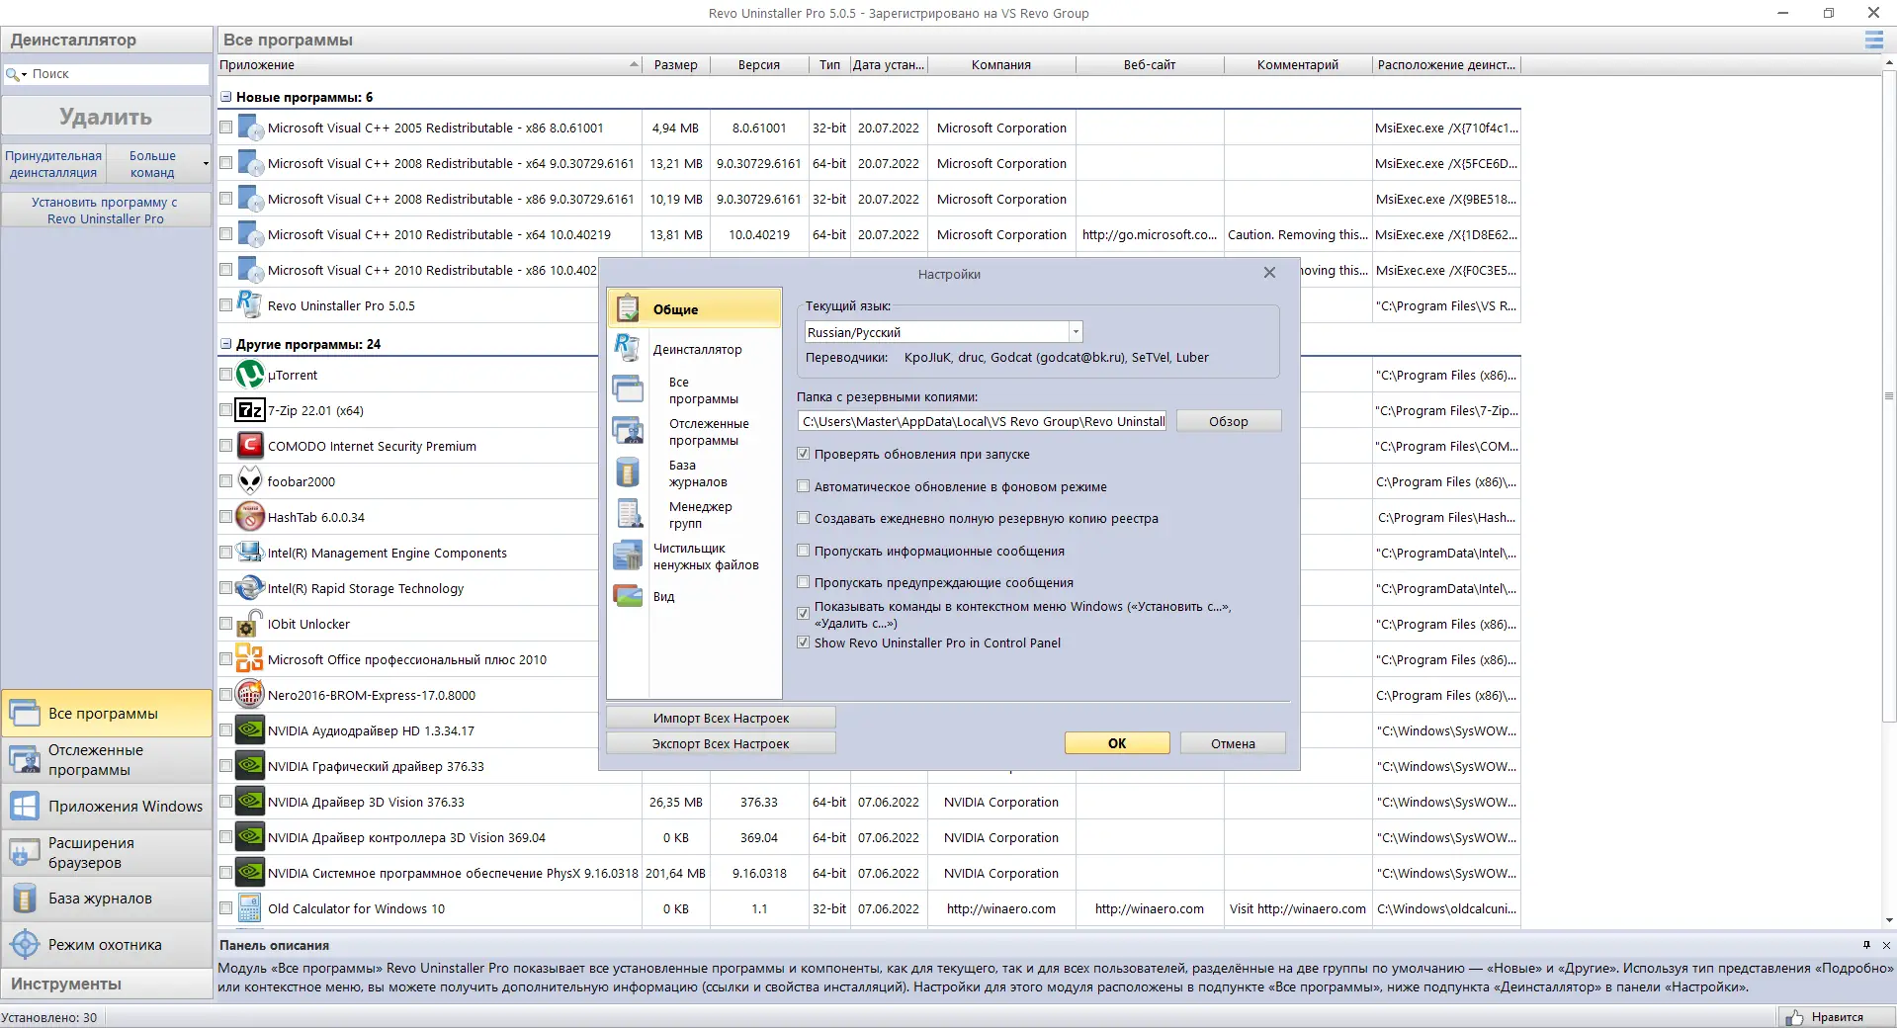Click the backup folder path field
The height and width of the screenshot is (1028, 1897).
tap(983, 421)
